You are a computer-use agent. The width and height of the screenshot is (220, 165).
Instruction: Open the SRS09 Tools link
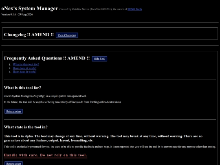pos(134,9)
